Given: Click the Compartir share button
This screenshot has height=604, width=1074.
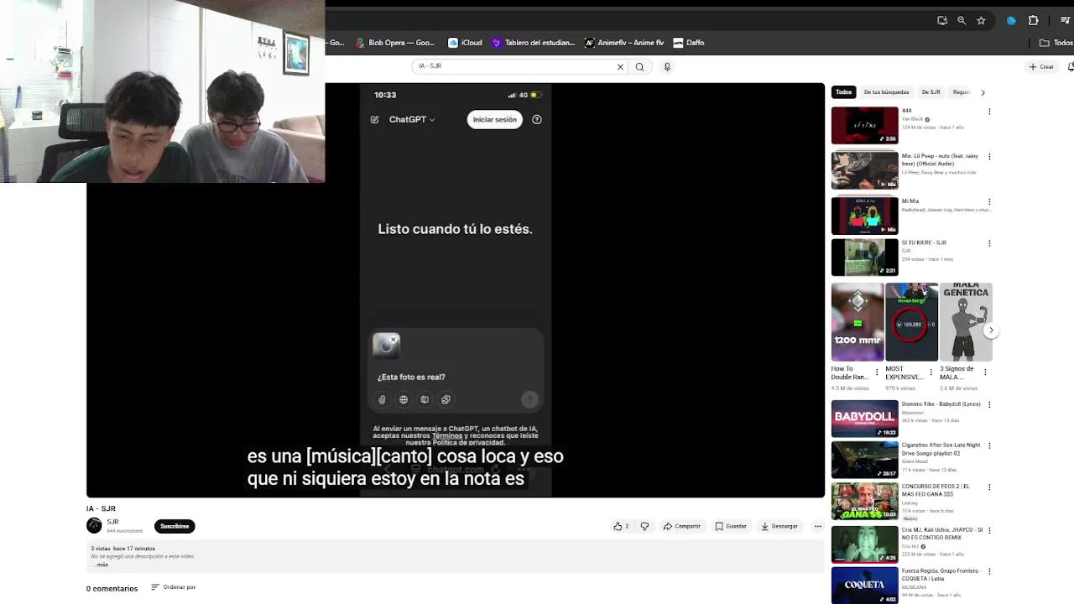Looking at the screenshot, I should (x=681, y=526).
